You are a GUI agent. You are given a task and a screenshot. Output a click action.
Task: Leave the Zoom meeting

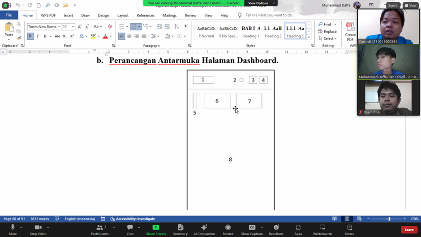click(409, 230)
